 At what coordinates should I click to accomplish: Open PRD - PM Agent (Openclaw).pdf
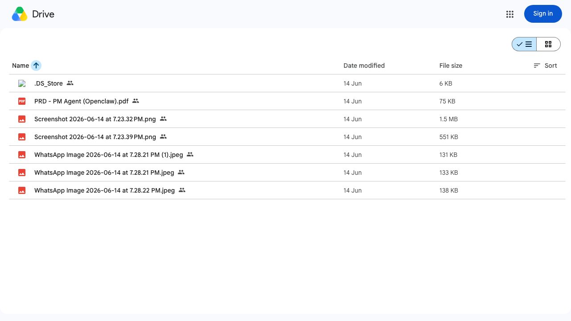click(x=81, y=101)
